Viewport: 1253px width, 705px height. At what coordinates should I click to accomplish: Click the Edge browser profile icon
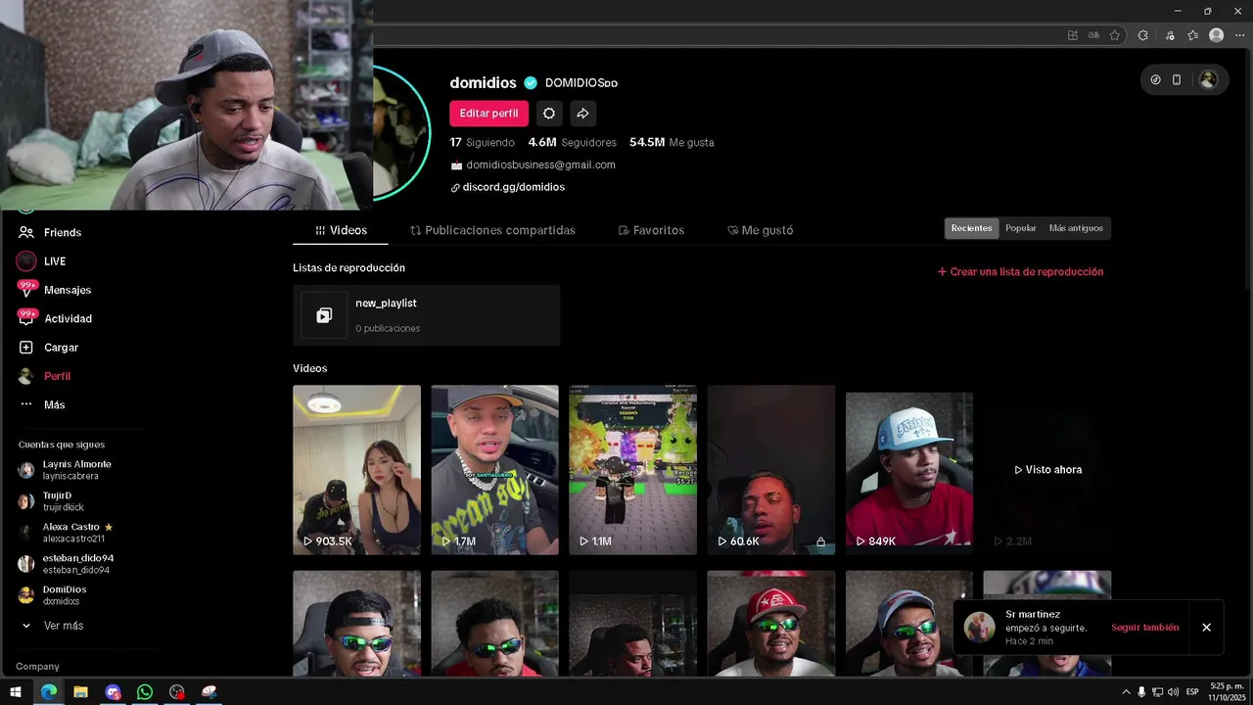click(x=1216, y=35)
